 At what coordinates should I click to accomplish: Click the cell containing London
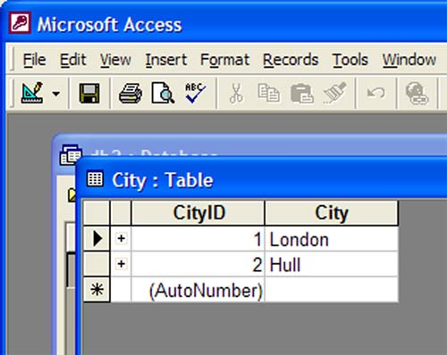pos(332,239)
